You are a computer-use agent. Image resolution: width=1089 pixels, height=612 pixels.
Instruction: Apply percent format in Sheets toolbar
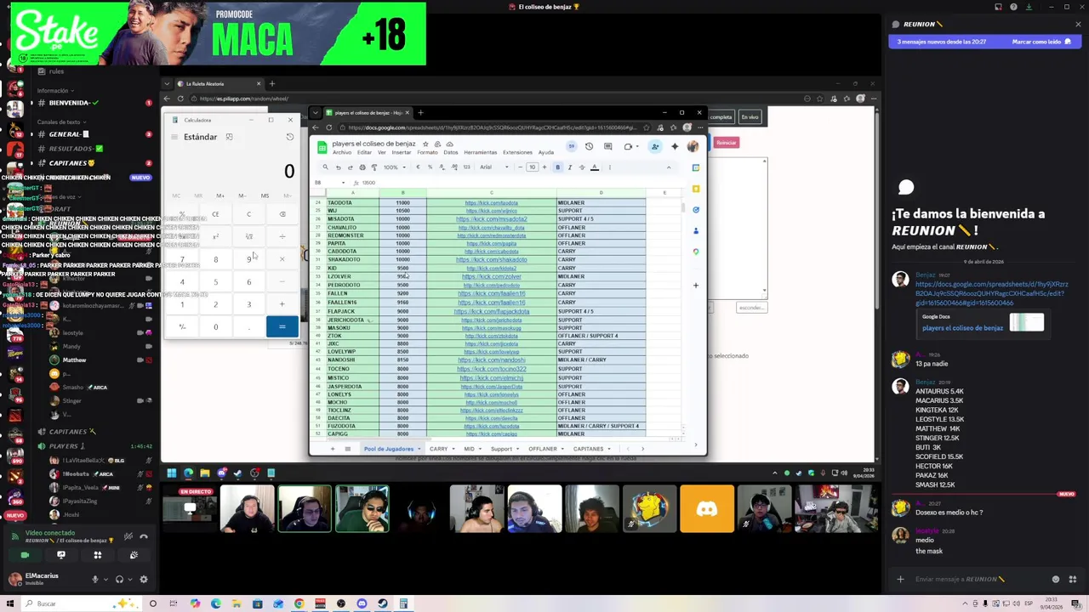tap(430, 167)
